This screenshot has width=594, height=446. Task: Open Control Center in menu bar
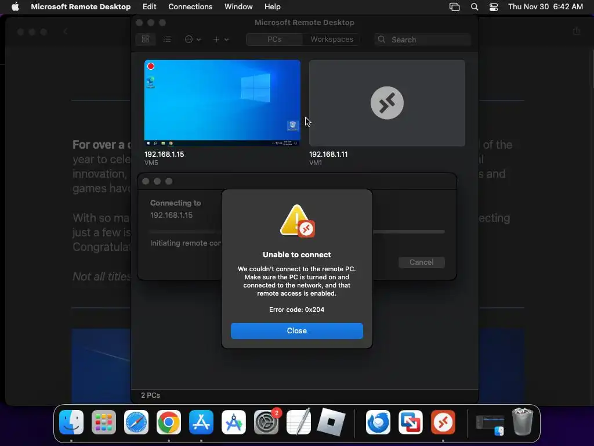click(493, 7)
